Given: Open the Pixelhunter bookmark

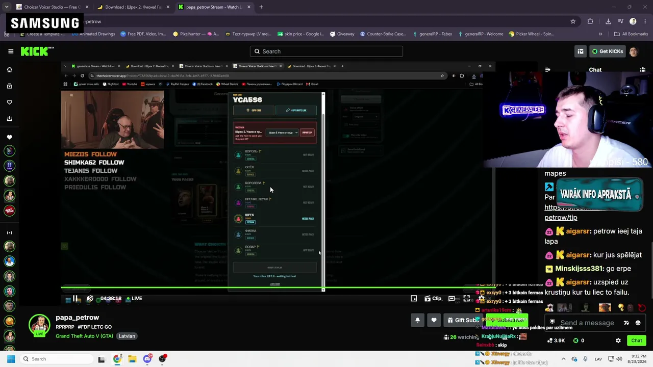Looking at the screenshot, I should pos(196,34).
